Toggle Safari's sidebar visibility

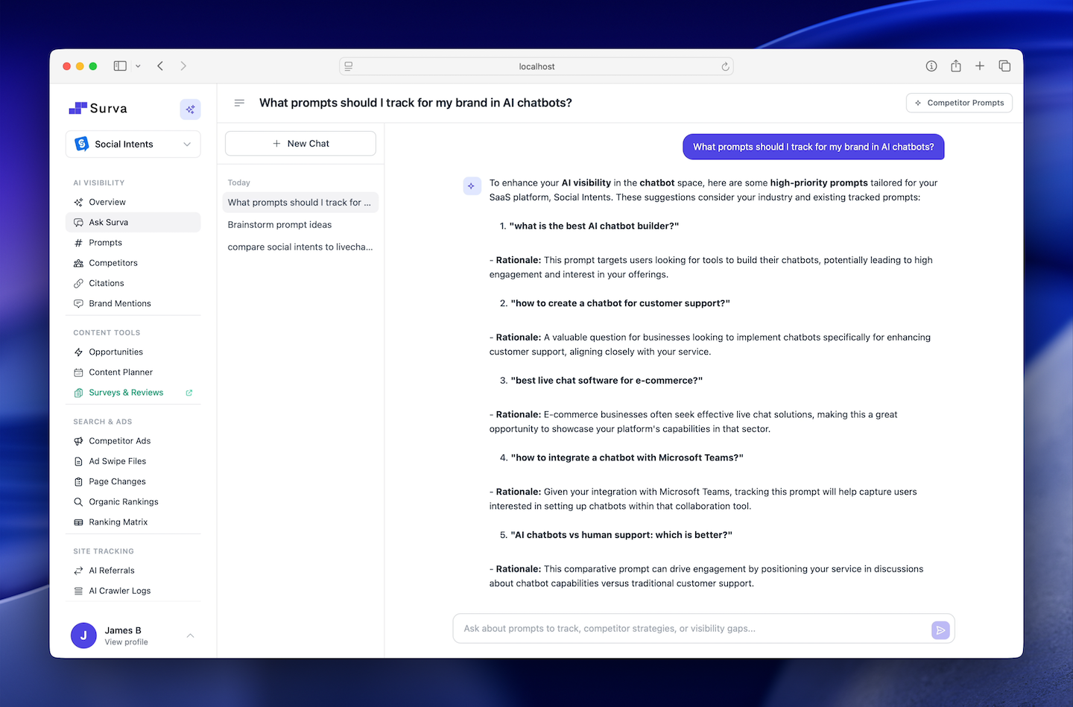pyautogui.click(x=119, y=66)
